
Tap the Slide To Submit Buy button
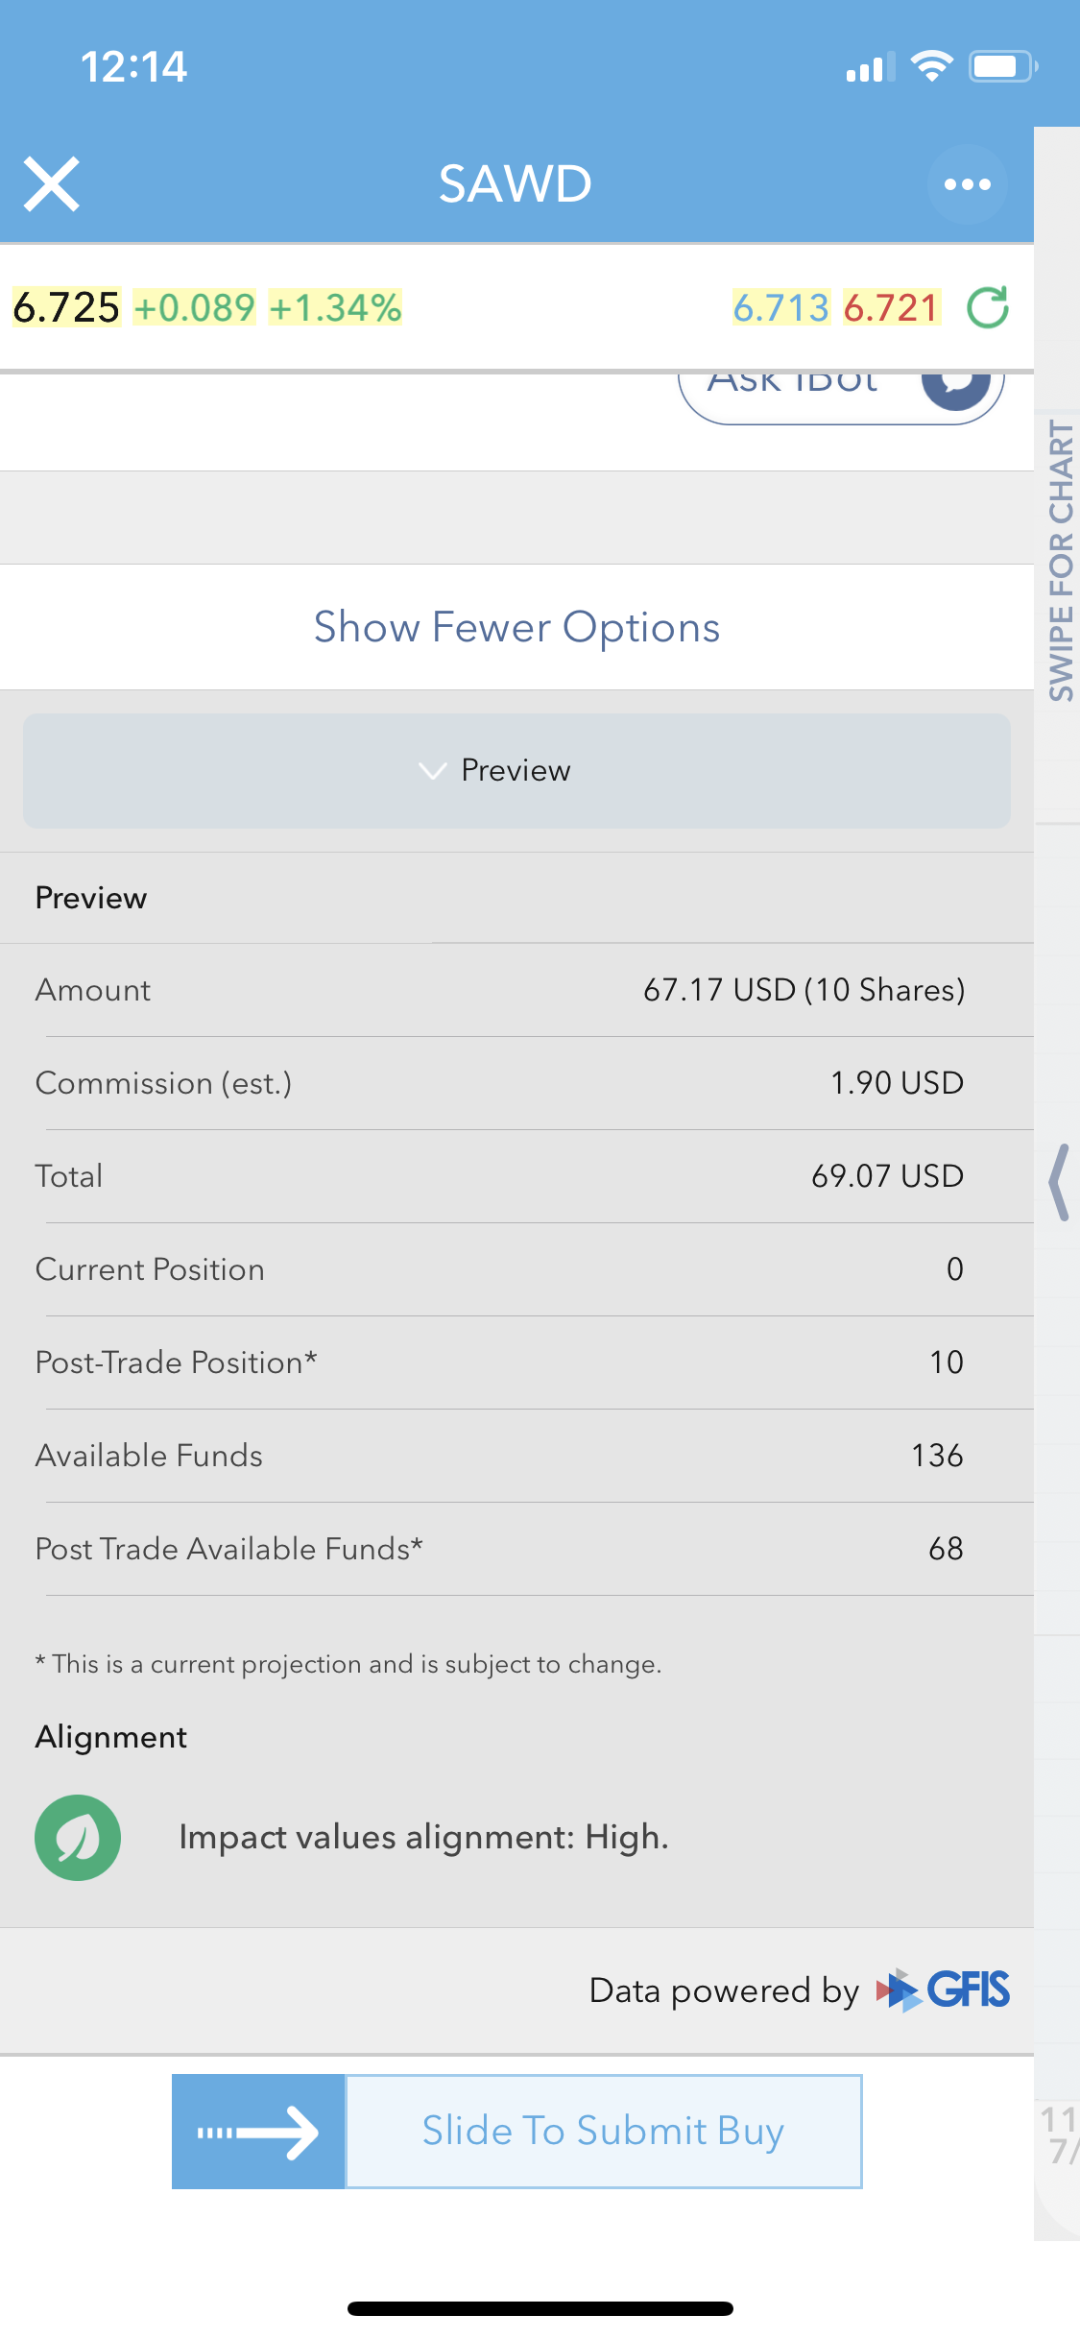[604, 2132]
